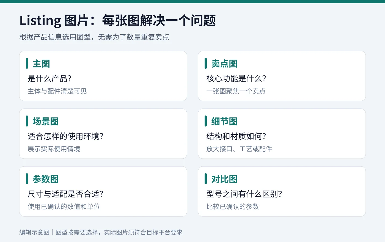
Task: Select the text '比较已确认的参数'
Action: pos(233,207)
